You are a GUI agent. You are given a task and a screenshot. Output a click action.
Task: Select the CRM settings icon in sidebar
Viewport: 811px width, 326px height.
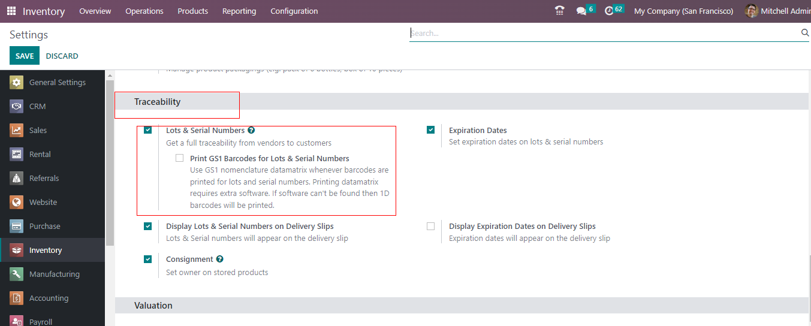17,107
